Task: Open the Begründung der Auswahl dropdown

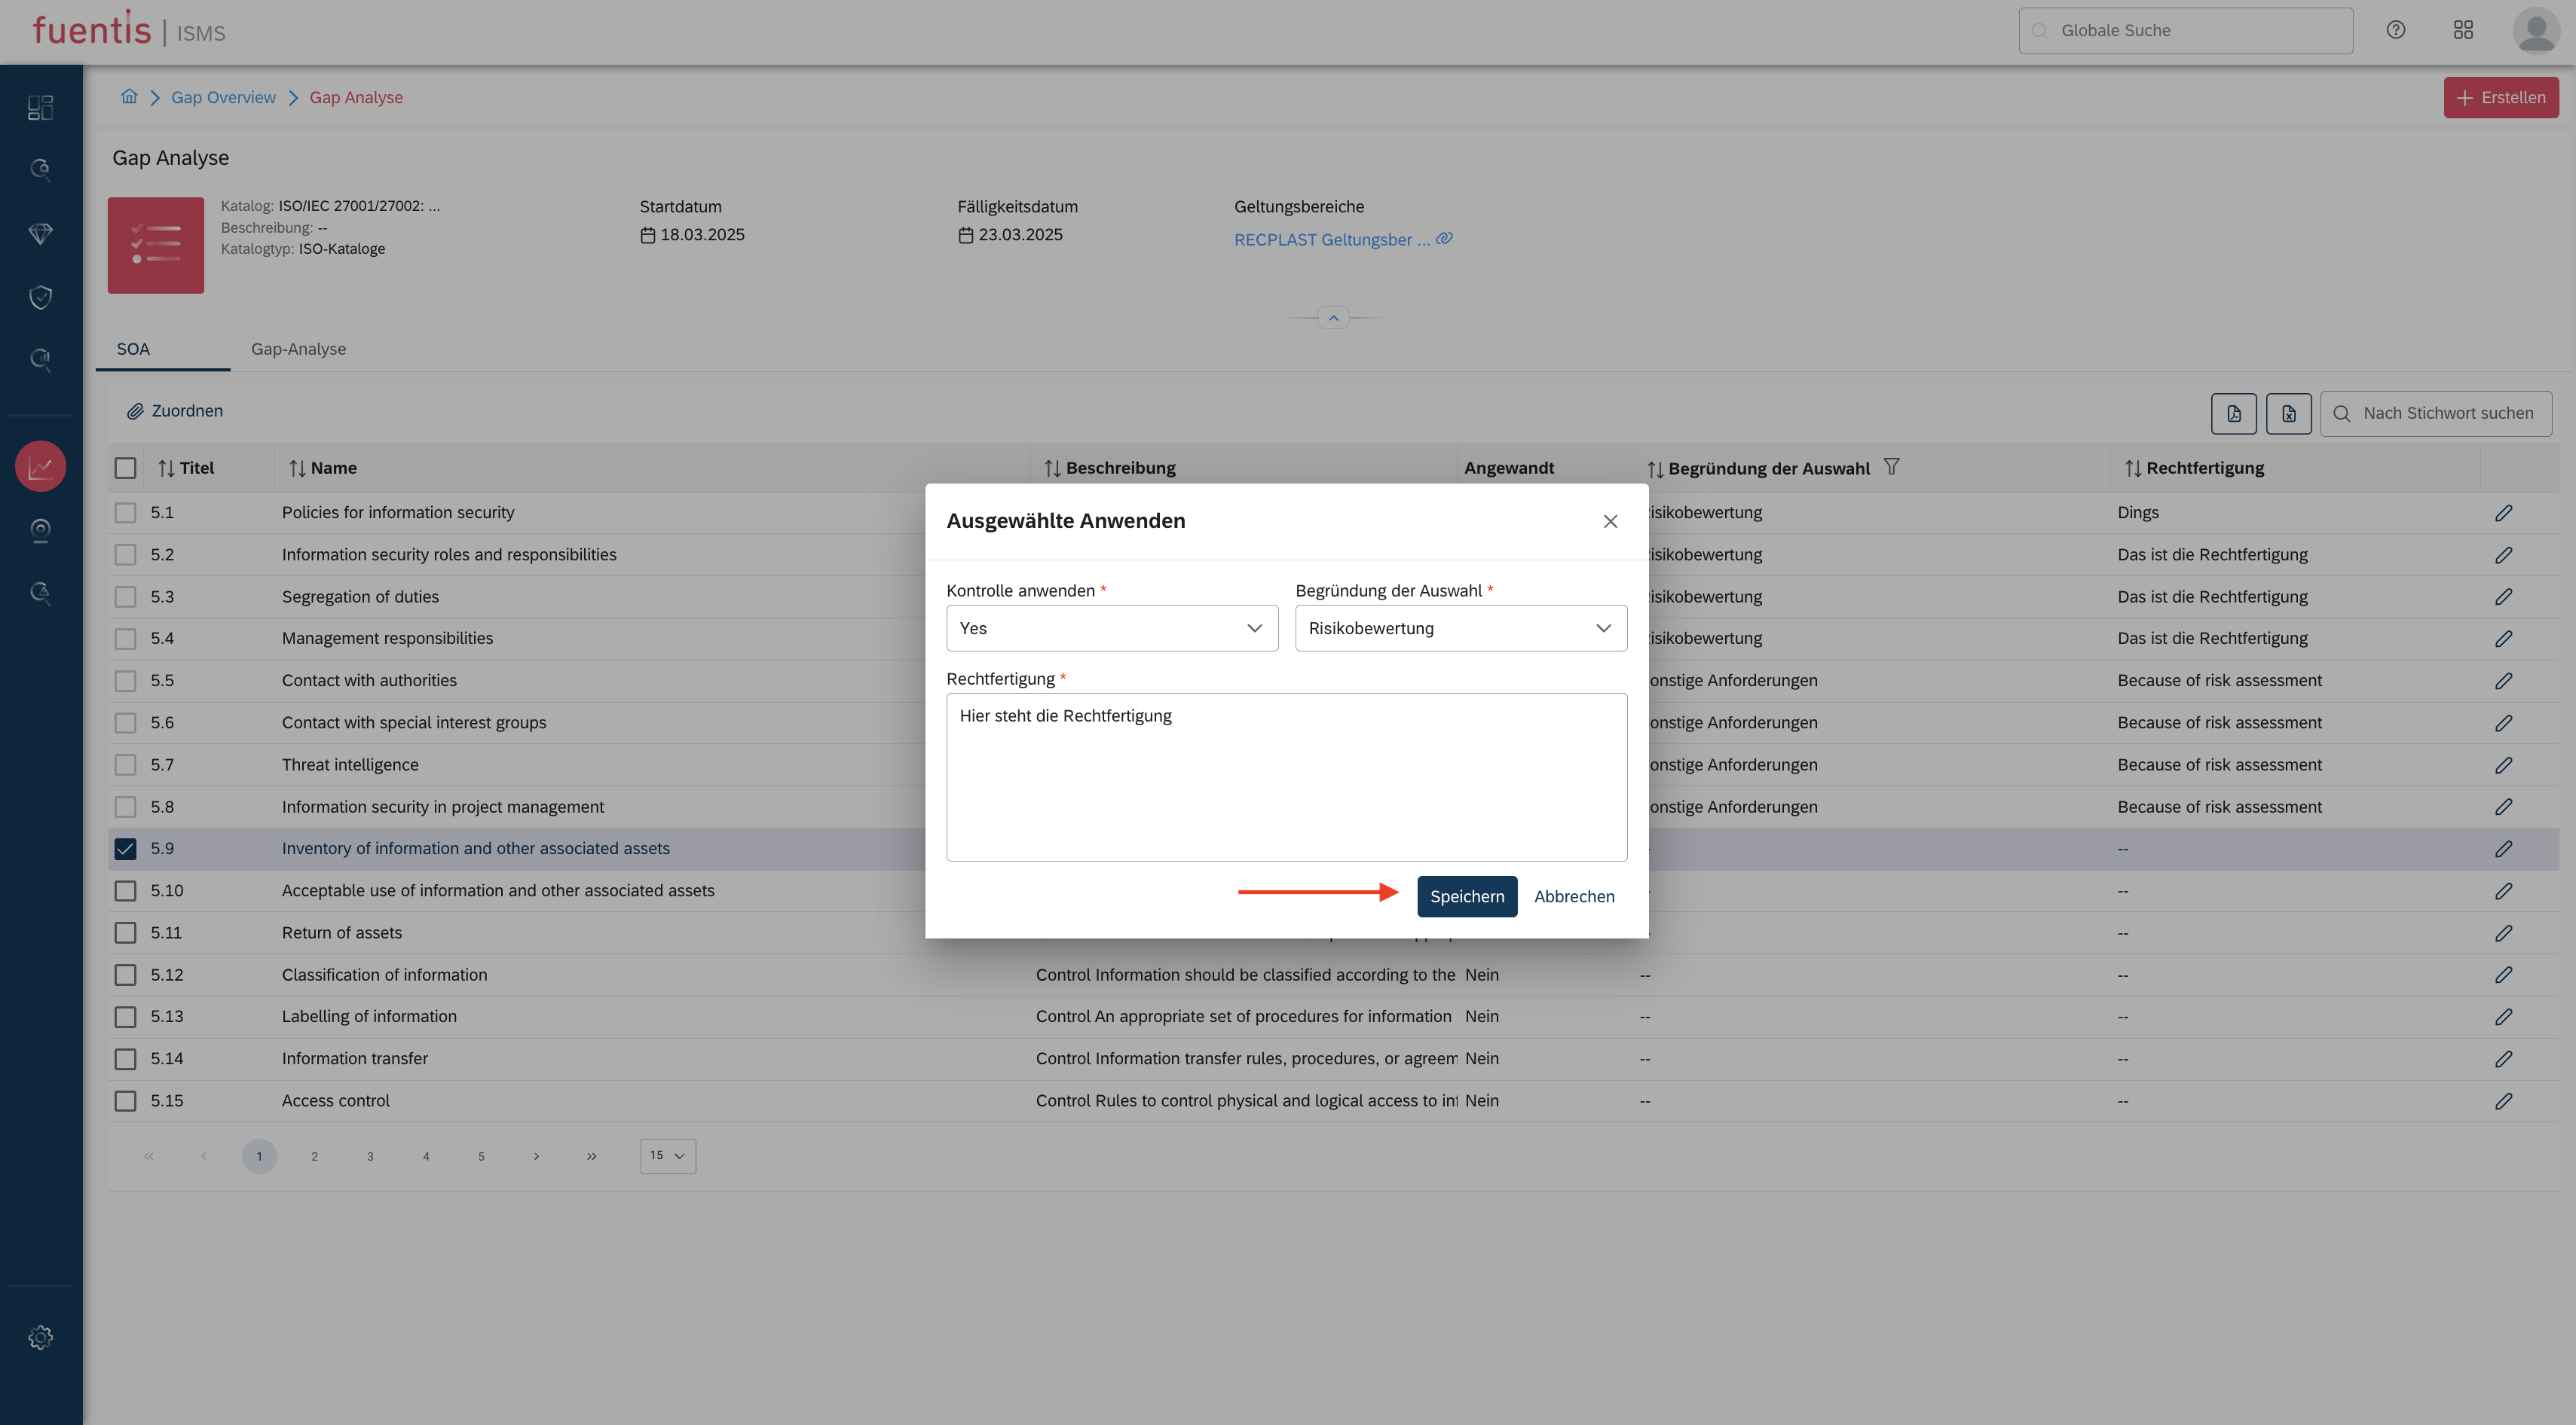Action: (x=1460, y=627)
